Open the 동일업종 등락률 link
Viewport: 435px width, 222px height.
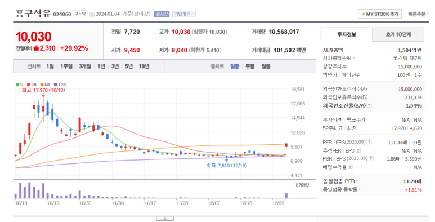[342, 189]
